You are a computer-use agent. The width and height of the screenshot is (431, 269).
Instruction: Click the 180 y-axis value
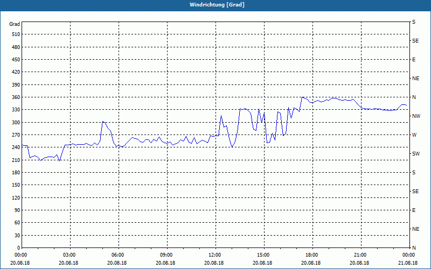(x=16, y=173)
